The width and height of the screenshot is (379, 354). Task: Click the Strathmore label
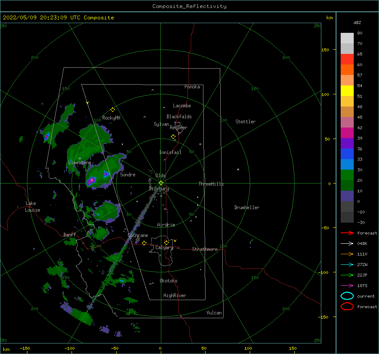[205, 249]
